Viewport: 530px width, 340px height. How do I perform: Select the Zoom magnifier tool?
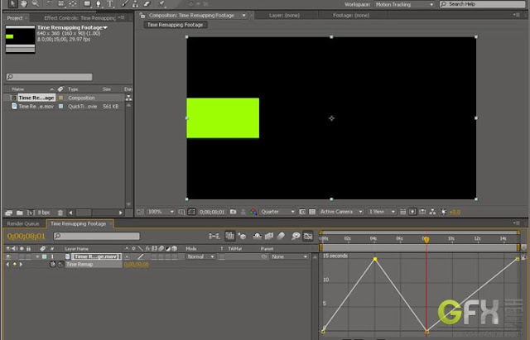tap(35, 3)
